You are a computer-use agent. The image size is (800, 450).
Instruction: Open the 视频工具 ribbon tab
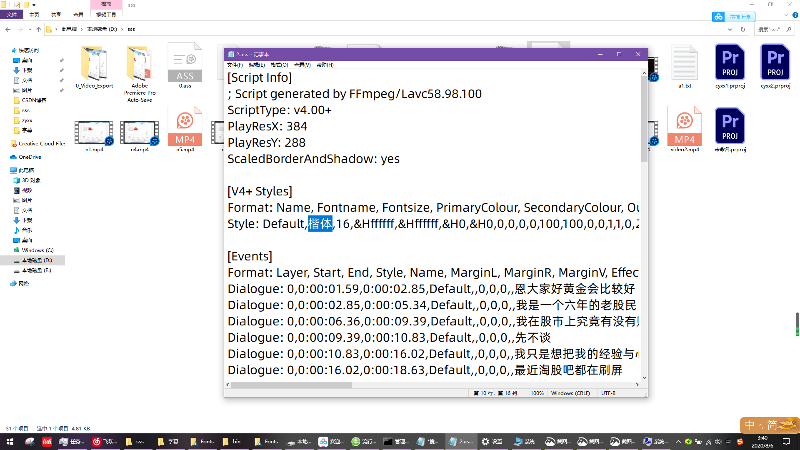[106, 15]
